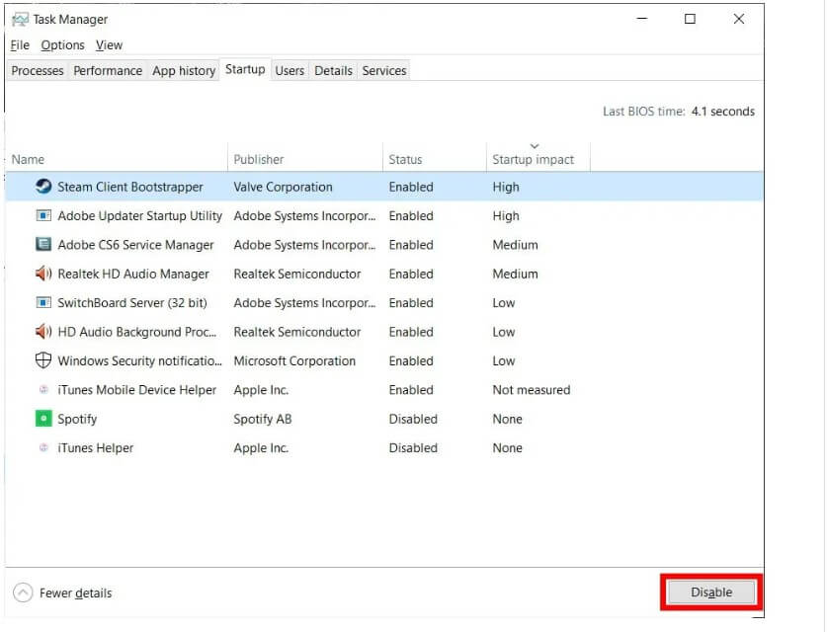This screenshot has height=632, width=827.
Task: Select the iTunes Mobile Device Helper icon
Action: click(x=43, y=390)
